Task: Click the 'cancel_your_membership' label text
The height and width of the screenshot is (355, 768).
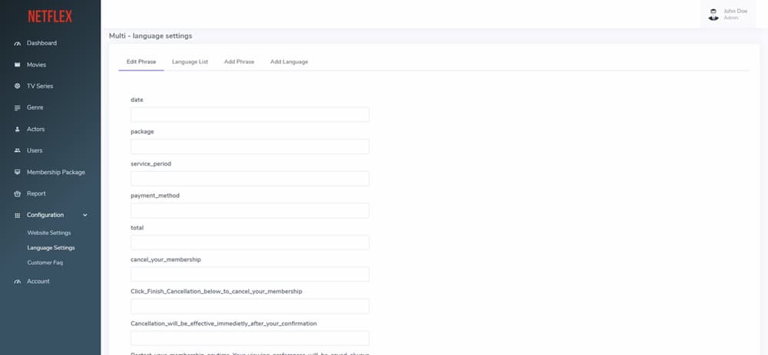Action: [x=166, y=260]
